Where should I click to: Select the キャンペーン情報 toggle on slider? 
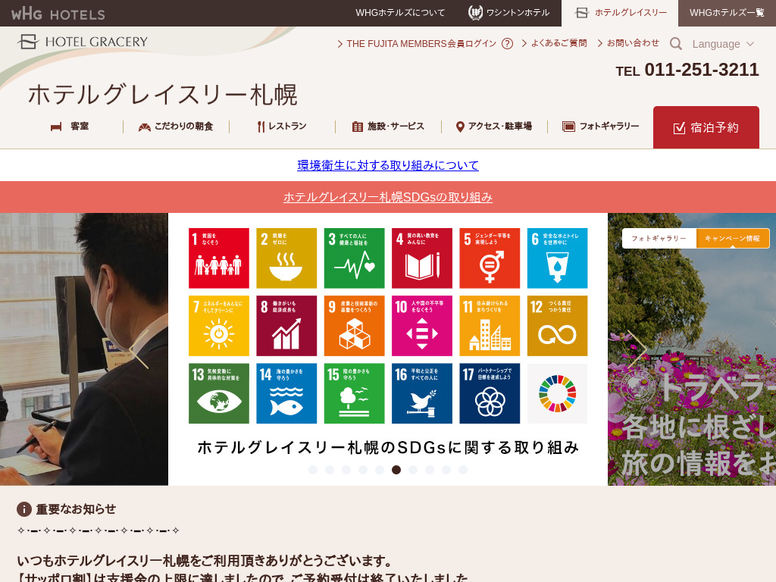point(733,238)
